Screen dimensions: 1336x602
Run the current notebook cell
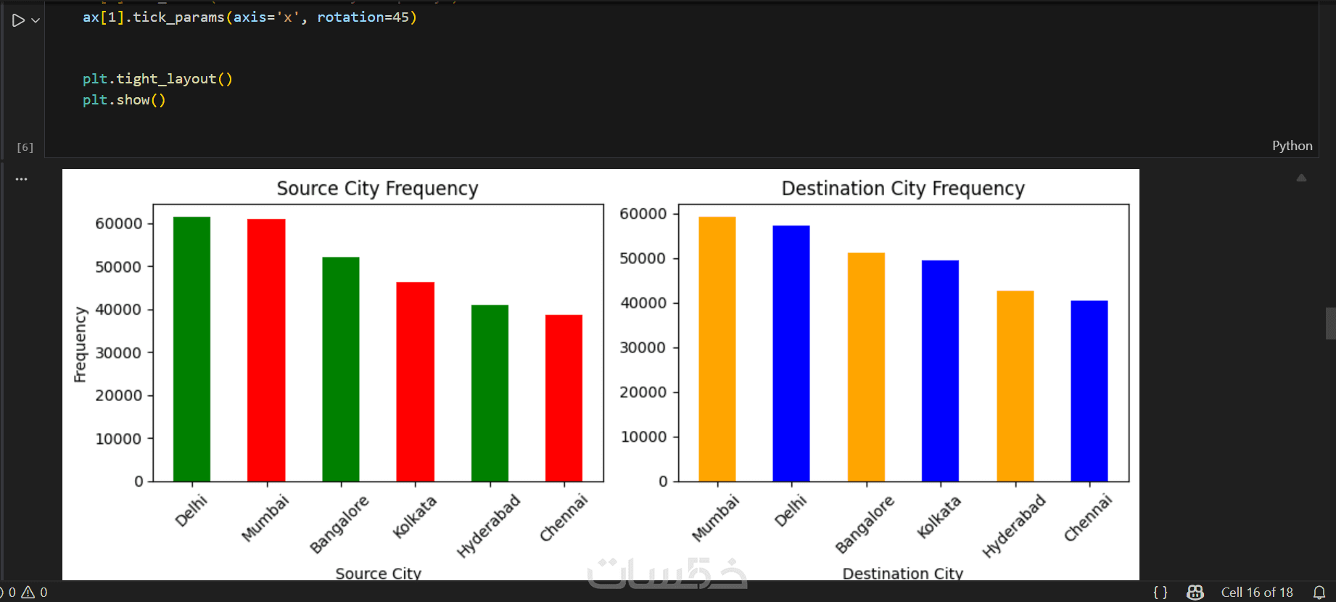[18, 20]
